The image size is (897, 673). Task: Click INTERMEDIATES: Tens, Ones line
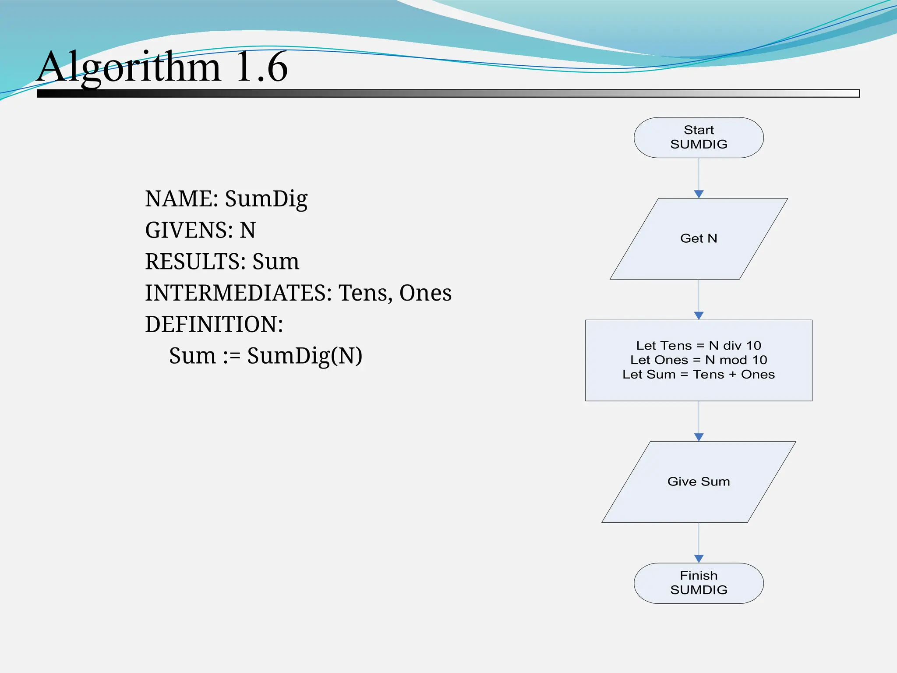pyautogui.click(x=298, y=293)
